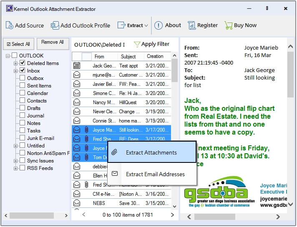Click the Apply Filter label
Screen dimensions: 297x227
155,44
